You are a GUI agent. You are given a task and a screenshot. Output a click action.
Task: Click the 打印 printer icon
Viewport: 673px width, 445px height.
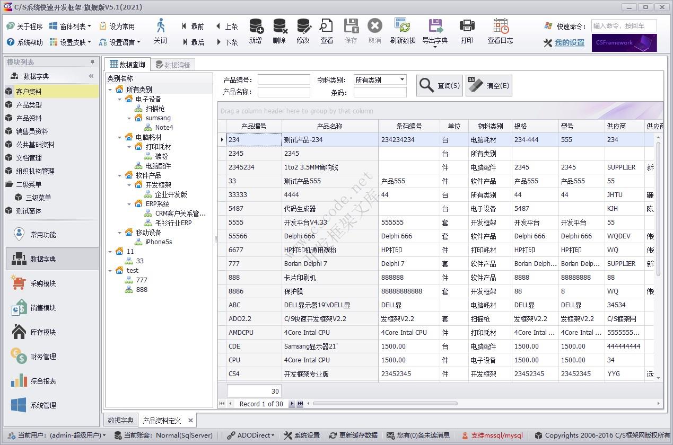click(467, 26)
